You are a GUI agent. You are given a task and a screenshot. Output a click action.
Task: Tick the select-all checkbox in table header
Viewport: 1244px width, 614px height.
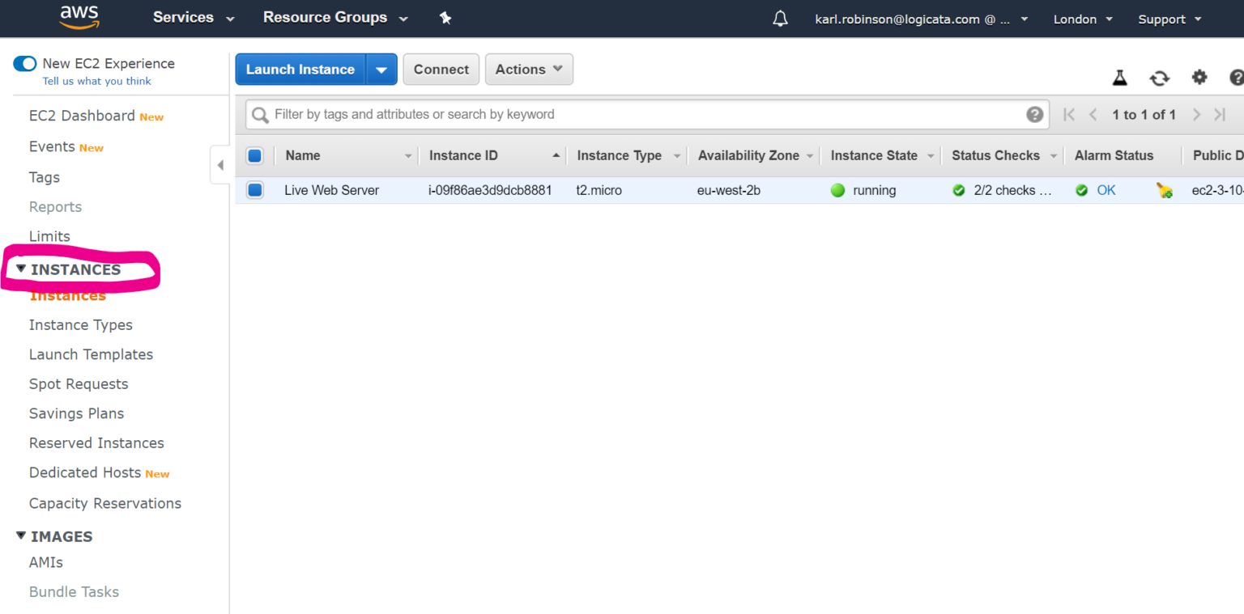tap(255, 155)
